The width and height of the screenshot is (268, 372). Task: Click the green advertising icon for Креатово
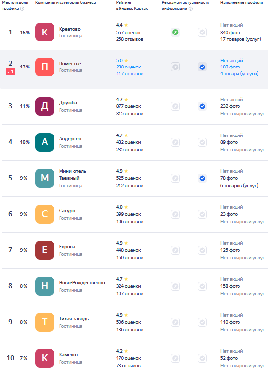[x=175, y=32]
